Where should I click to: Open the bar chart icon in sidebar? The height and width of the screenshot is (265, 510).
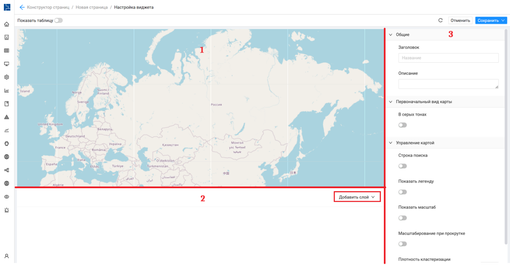[x=7, y=91]
